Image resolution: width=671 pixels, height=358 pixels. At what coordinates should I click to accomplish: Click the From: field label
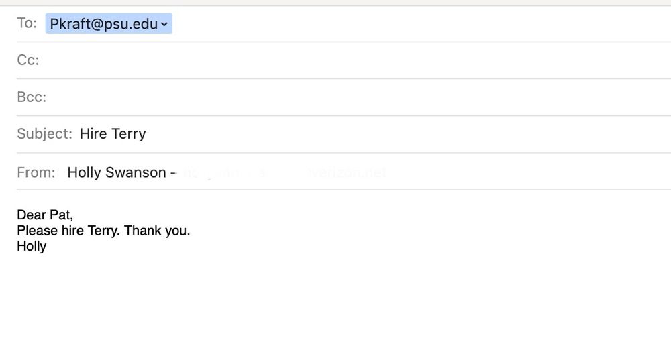(x=36, y=172)
